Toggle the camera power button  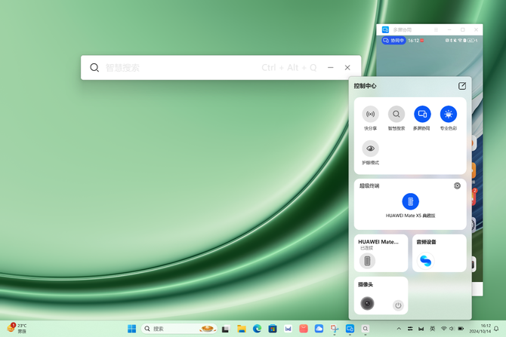(398, 305)
